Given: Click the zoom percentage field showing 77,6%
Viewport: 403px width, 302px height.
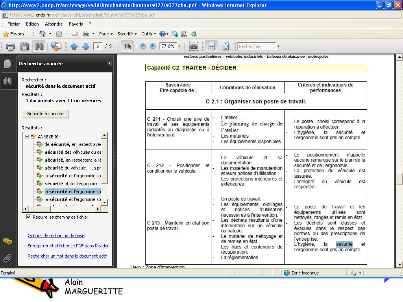Looking at the screenshot, I should [168, 46].
